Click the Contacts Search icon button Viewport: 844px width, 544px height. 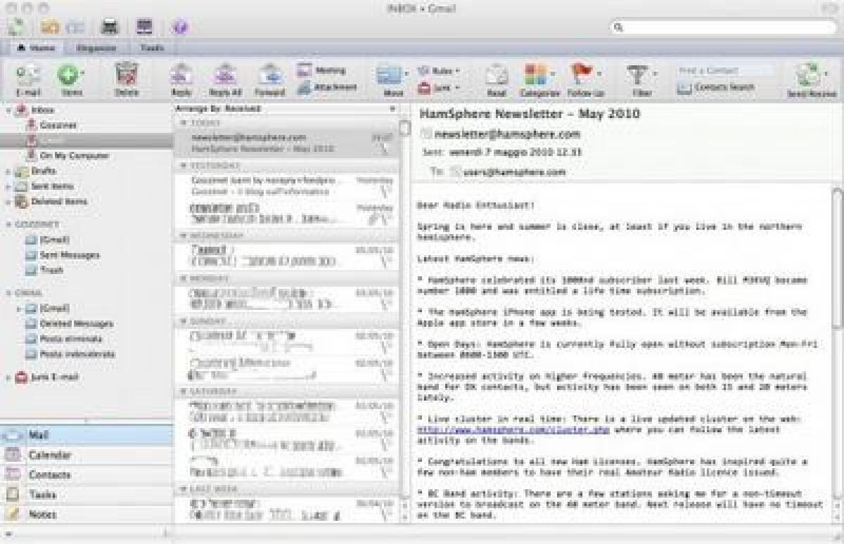click(715, 87)
